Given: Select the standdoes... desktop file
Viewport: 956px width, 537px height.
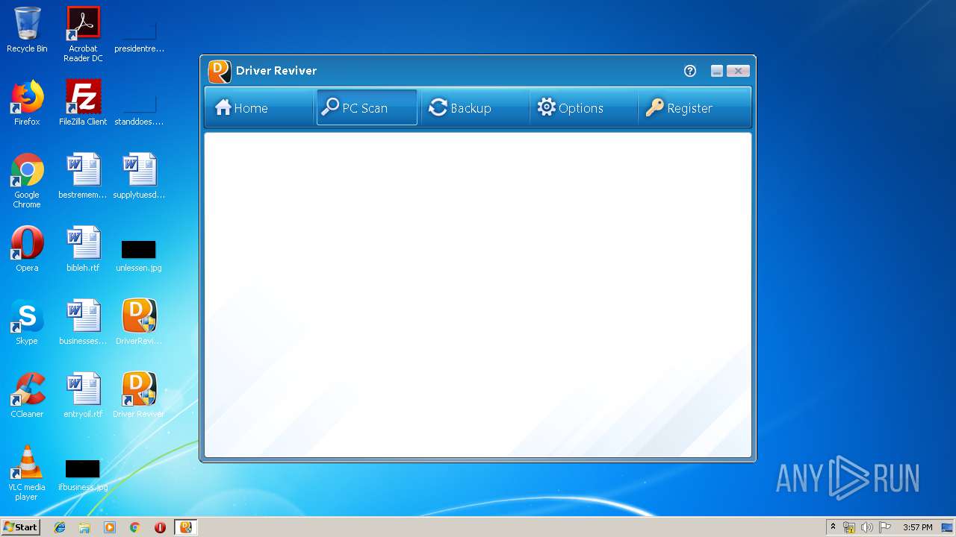Looking at the screenshot, I should (139, 110).
